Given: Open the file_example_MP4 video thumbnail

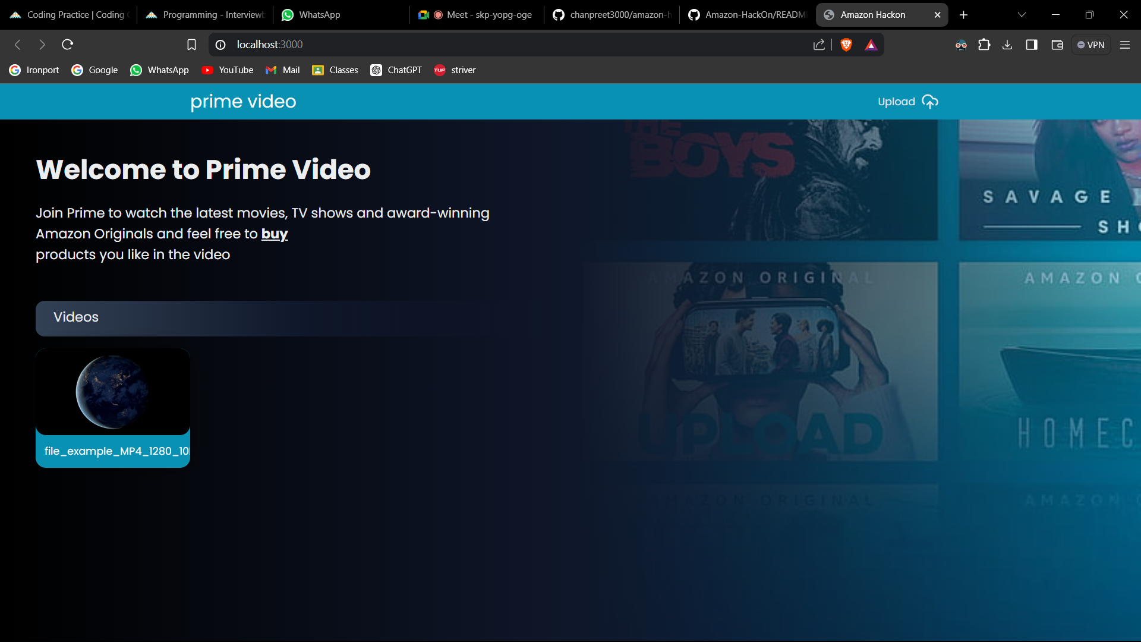Looking at the screenshot, I should tap(113, 392).
